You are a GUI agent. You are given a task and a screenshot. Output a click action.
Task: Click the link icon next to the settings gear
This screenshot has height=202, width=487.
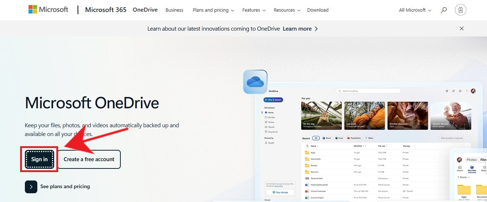click(454, 91)
